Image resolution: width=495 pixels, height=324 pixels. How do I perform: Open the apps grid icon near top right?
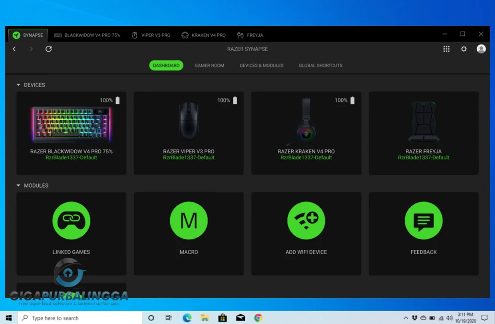pyautogui.click(x=446, y=48)
